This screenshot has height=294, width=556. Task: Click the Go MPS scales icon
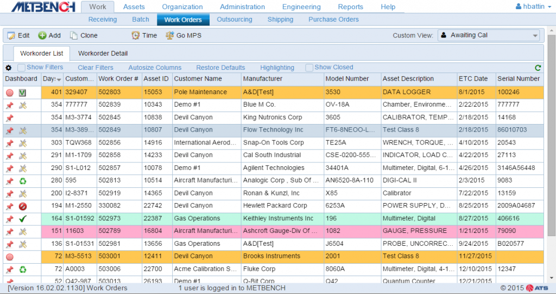pyautogui.click(x=169, y=35)
